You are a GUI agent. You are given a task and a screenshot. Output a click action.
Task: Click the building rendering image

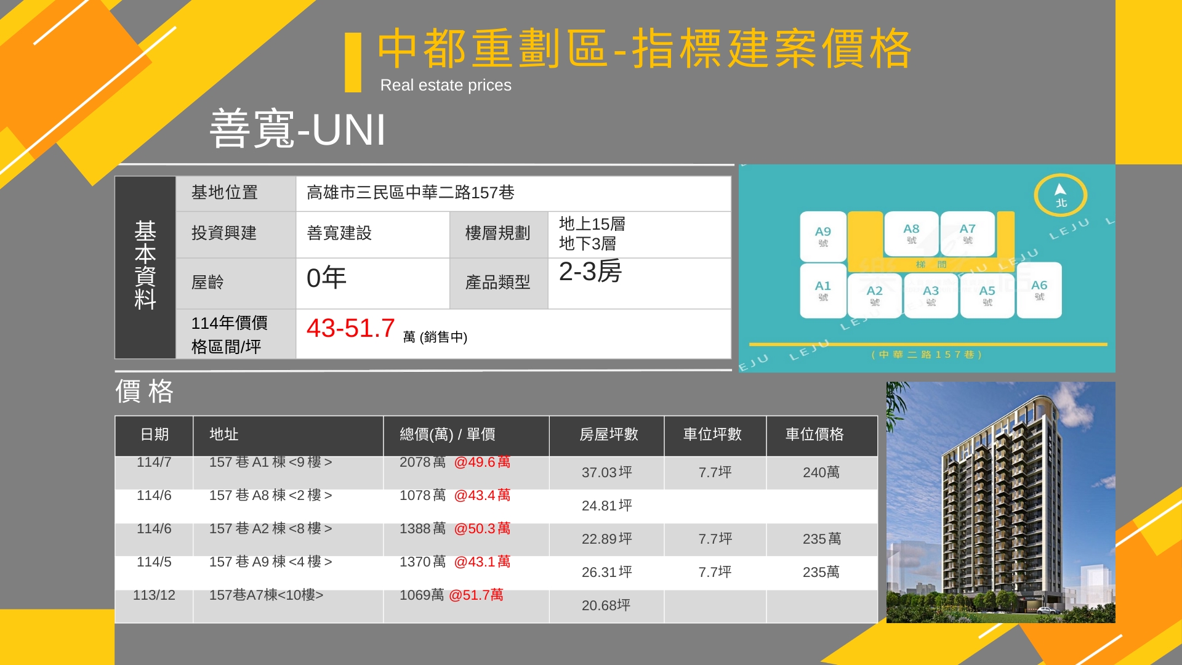[x=1000, y=502]
